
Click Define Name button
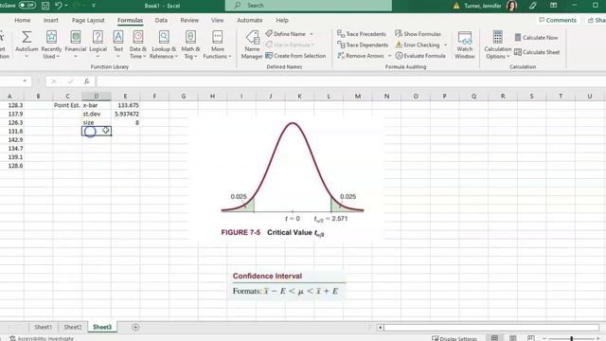286,34
